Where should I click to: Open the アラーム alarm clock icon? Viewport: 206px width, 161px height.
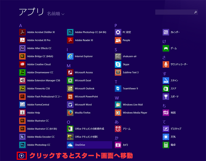[x=118, y=129]
